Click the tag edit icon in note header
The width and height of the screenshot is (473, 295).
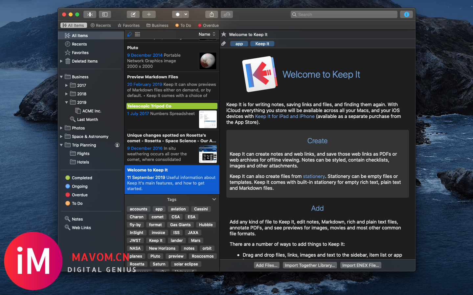(224, 44)
